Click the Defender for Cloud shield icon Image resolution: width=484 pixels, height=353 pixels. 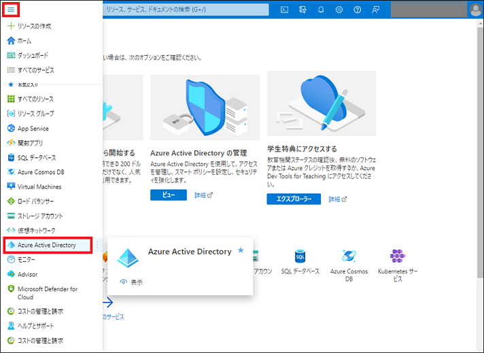(x=11, y=289)
